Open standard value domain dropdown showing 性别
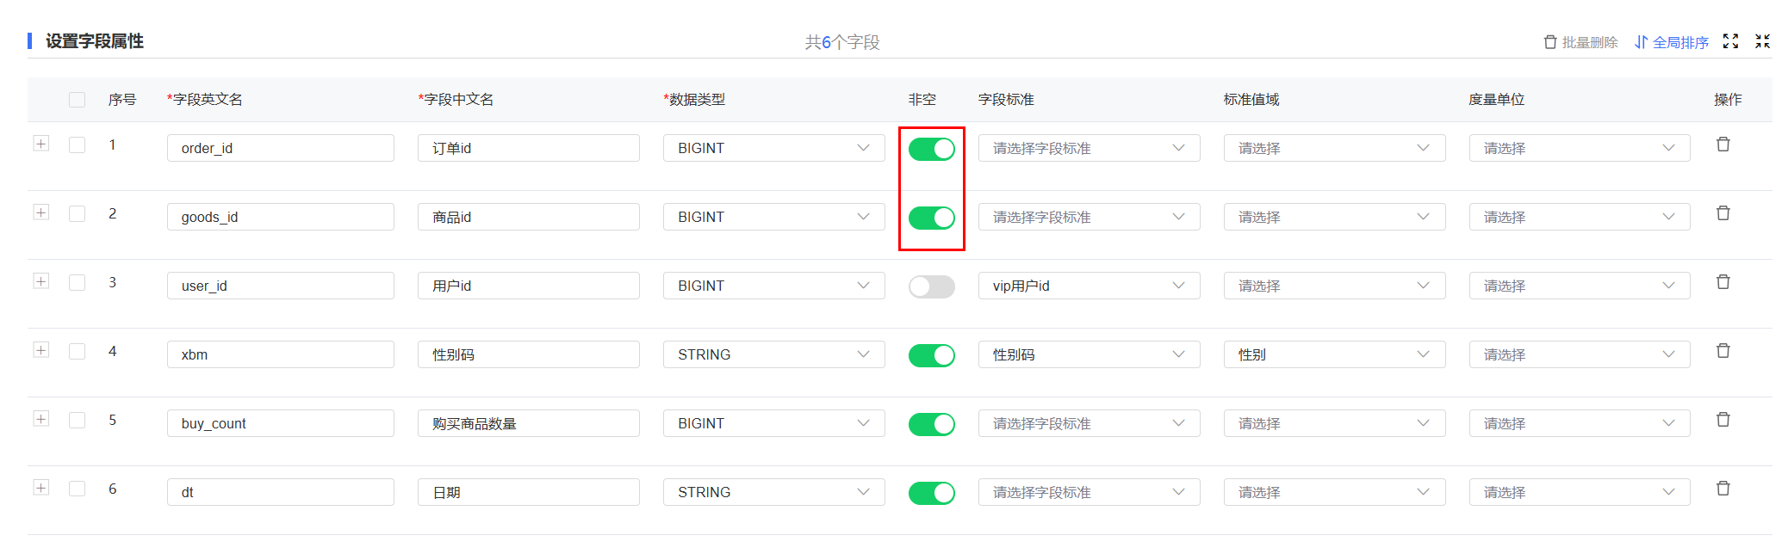 (1333, 354)
